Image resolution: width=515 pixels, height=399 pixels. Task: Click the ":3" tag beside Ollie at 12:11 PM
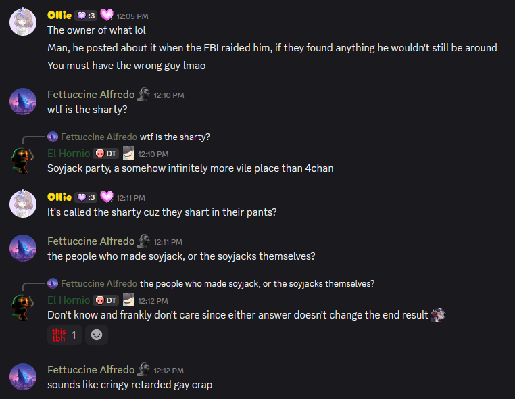click(x=86, y=197)
